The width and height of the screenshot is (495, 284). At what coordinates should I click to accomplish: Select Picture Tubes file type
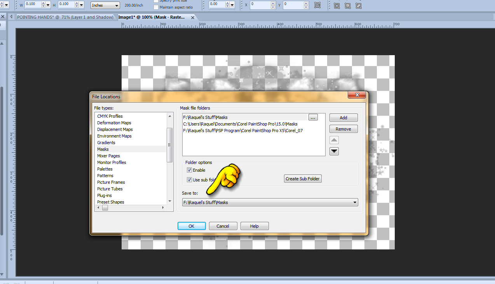click(110, 189)
